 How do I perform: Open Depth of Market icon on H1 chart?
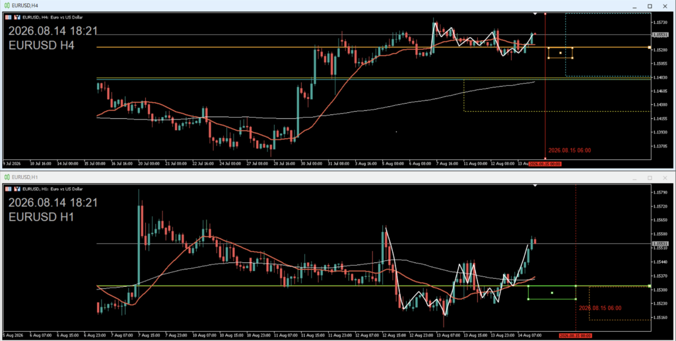coord(17,188)
